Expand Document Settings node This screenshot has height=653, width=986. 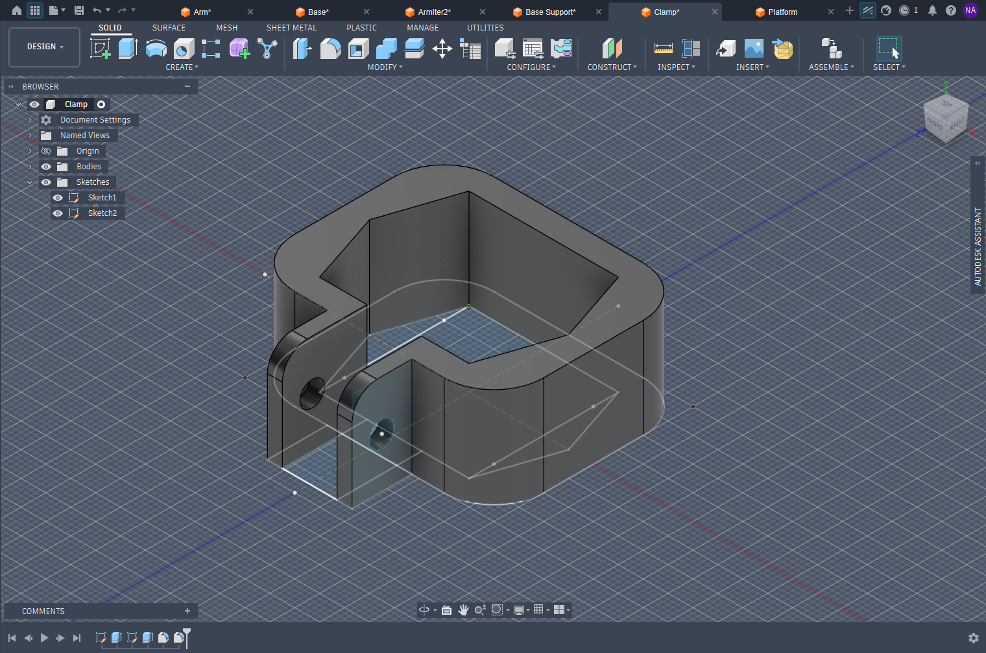pos(30,120)
